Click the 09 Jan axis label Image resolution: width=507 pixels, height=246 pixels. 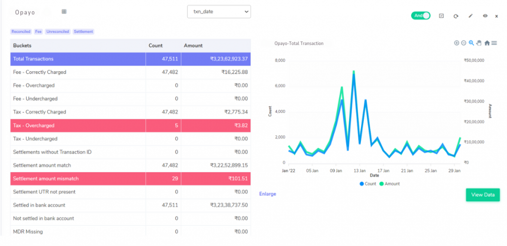coord(336,170)
